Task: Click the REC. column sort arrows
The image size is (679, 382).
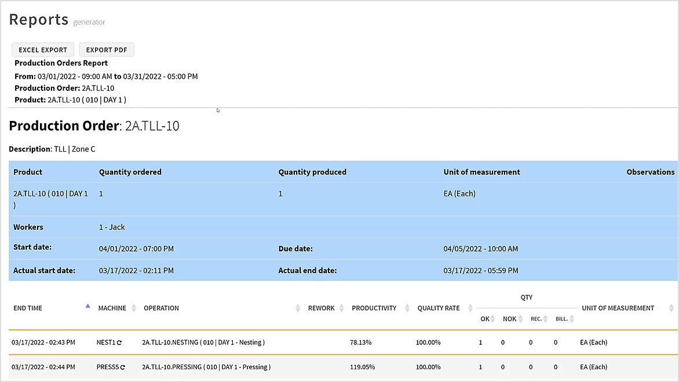Action: 545,319
